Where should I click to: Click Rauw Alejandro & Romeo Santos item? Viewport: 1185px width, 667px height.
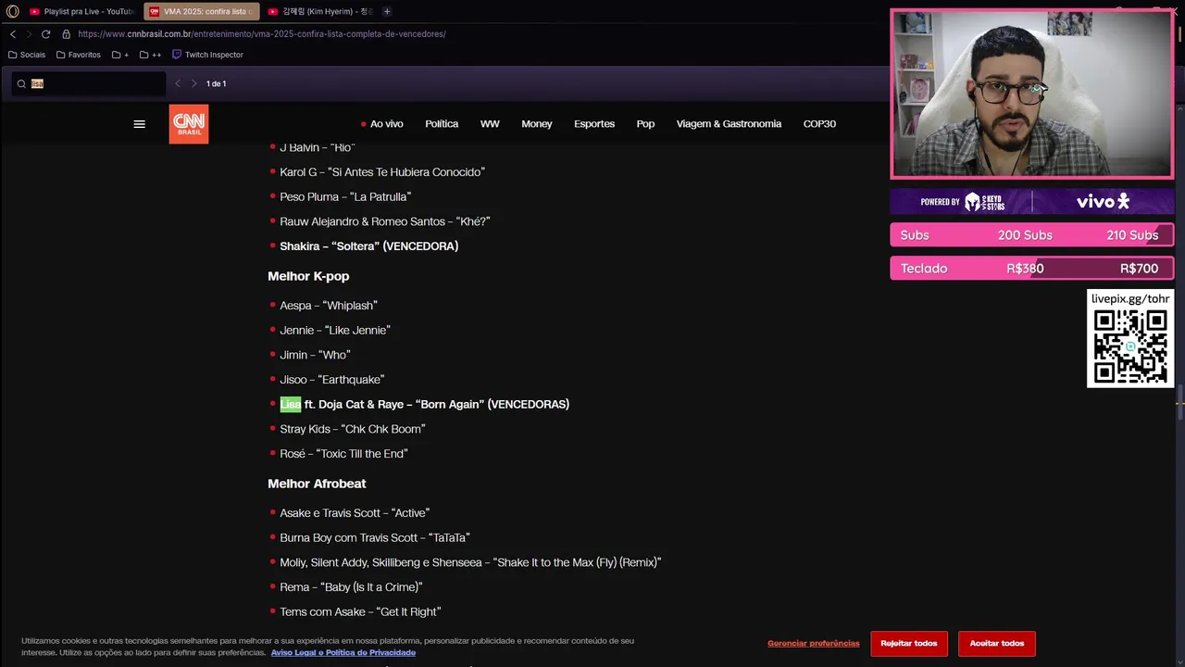385,222
